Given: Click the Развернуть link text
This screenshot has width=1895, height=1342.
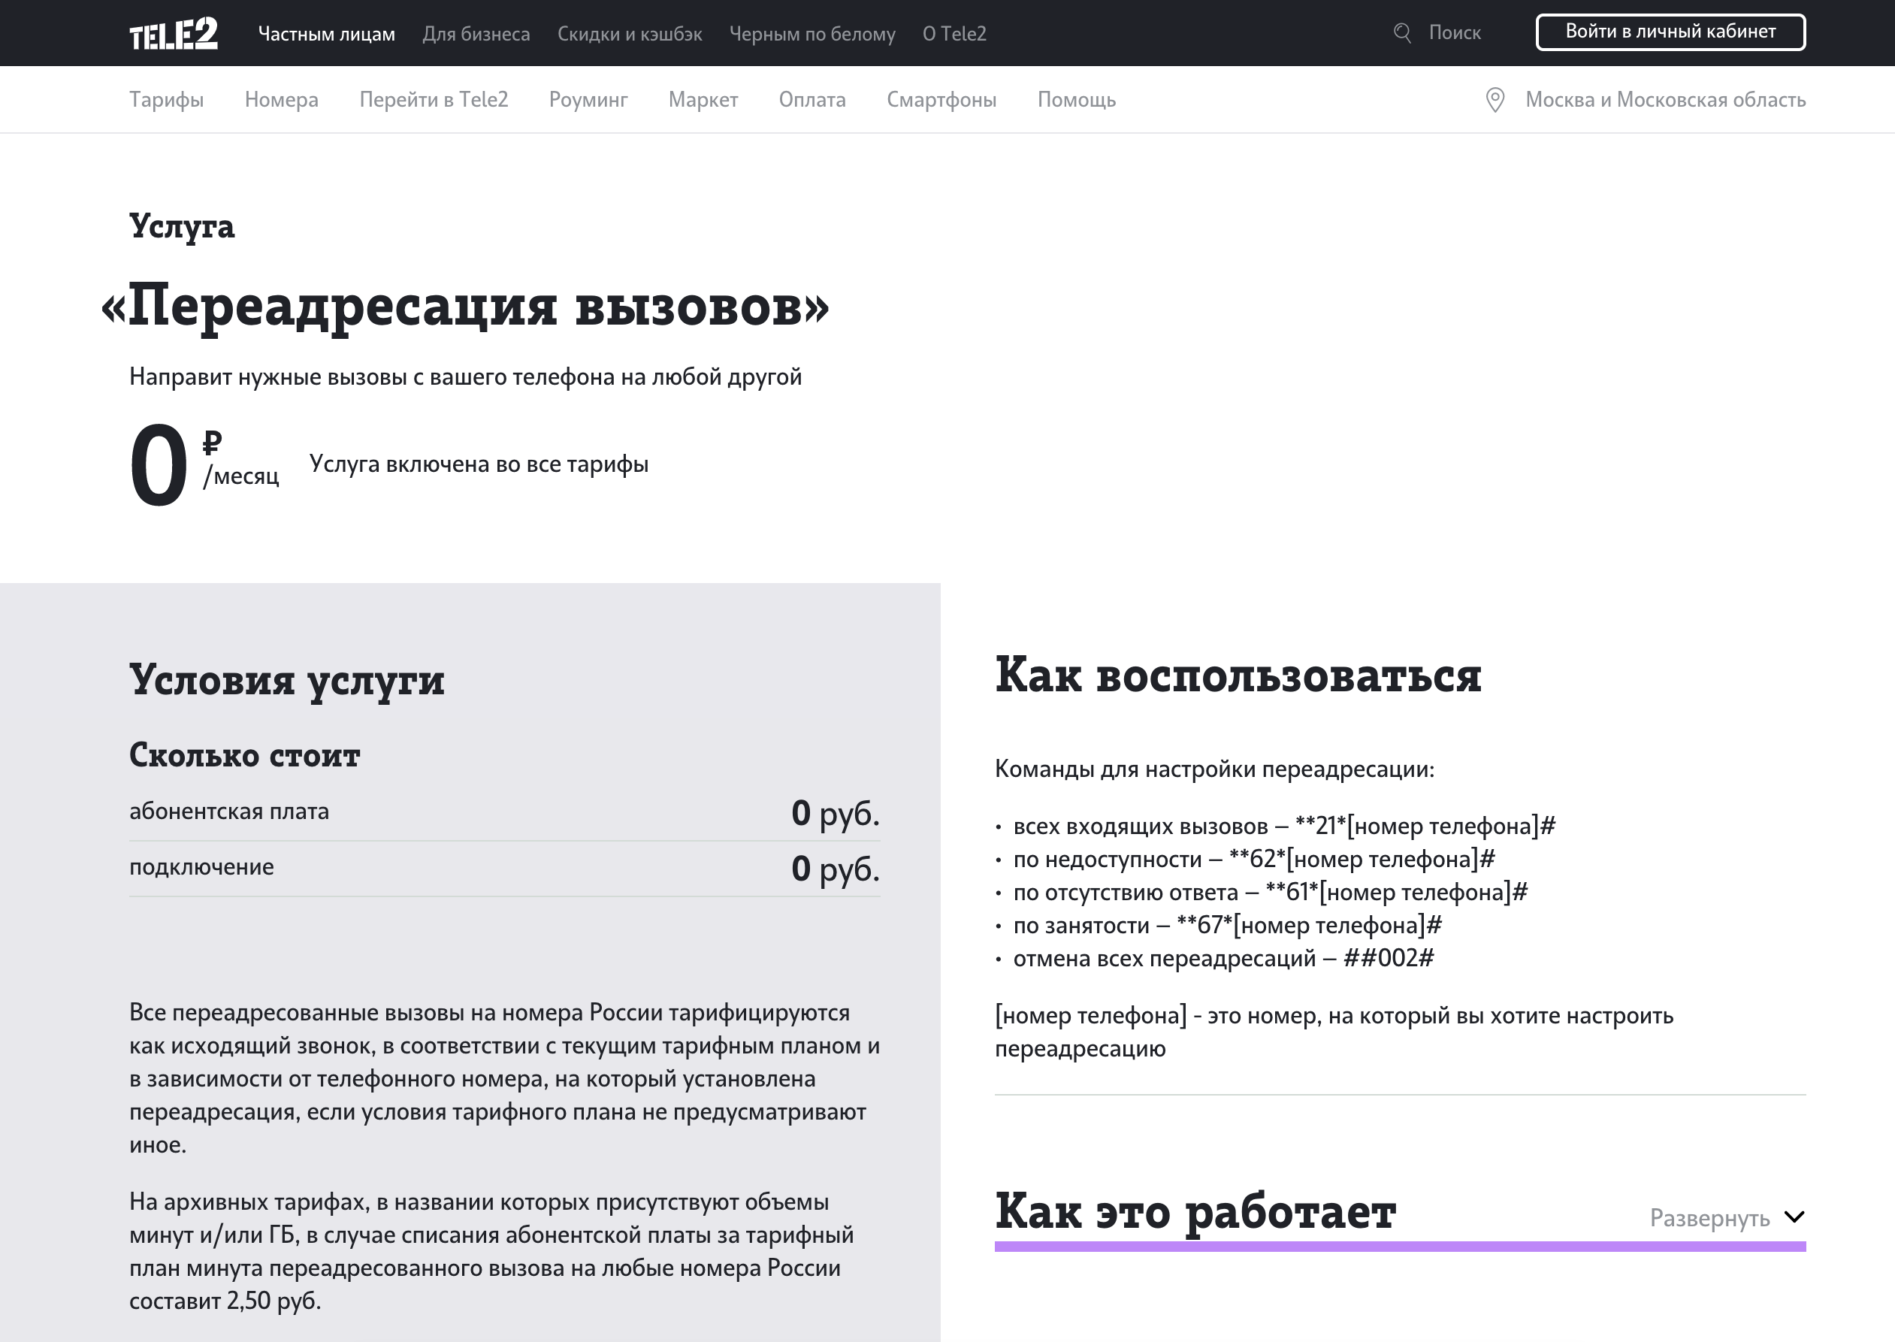Looking at the screenshot, I should tap(1710, 1218).
